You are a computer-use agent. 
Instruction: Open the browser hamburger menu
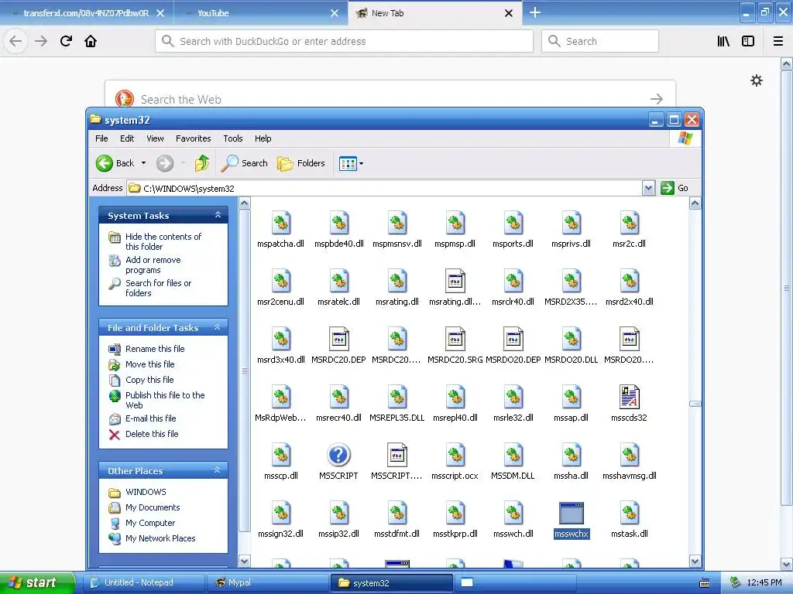point(778,41)
